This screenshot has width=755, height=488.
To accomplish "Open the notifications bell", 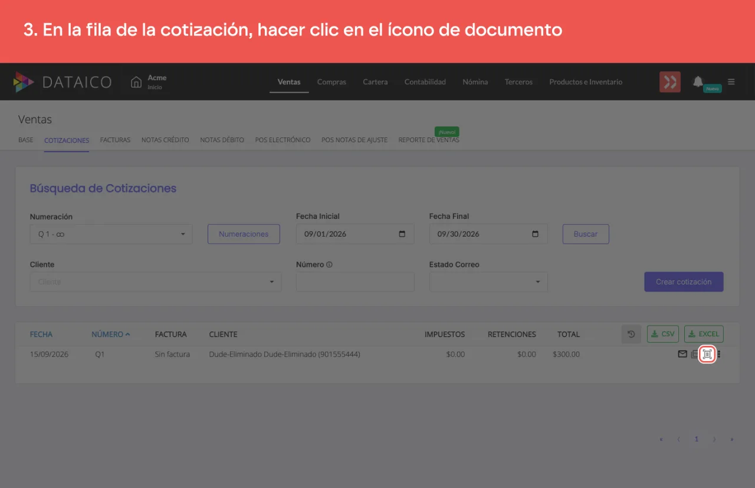I will (698, 81).
